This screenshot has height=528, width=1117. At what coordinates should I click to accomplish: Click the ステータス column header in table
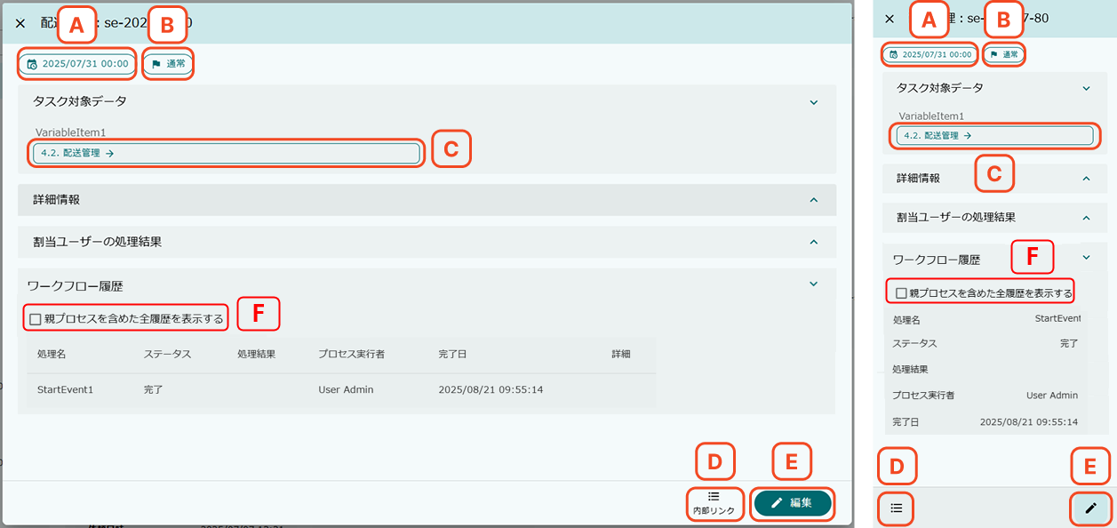pos(167,354)
